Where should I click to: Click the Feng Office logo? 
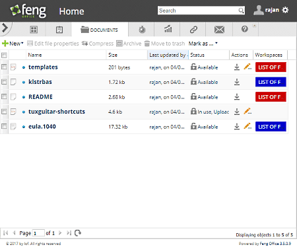(x=28, y=11)
